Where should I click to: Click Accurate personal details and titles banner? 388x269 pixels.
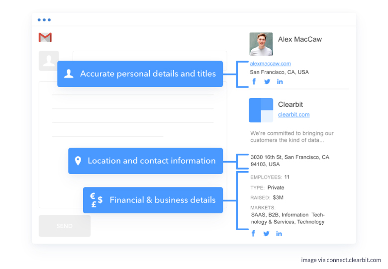tap(140, 74)
